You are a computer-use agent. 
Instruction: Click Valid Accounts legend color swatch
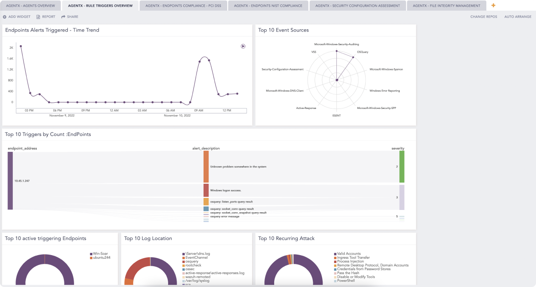pos(335,254)
